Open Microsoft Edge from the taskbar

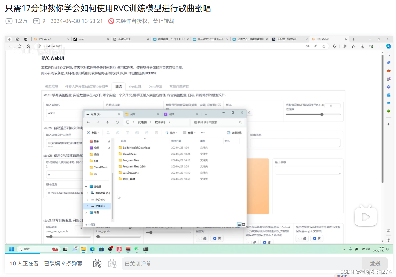pos(92,249)
